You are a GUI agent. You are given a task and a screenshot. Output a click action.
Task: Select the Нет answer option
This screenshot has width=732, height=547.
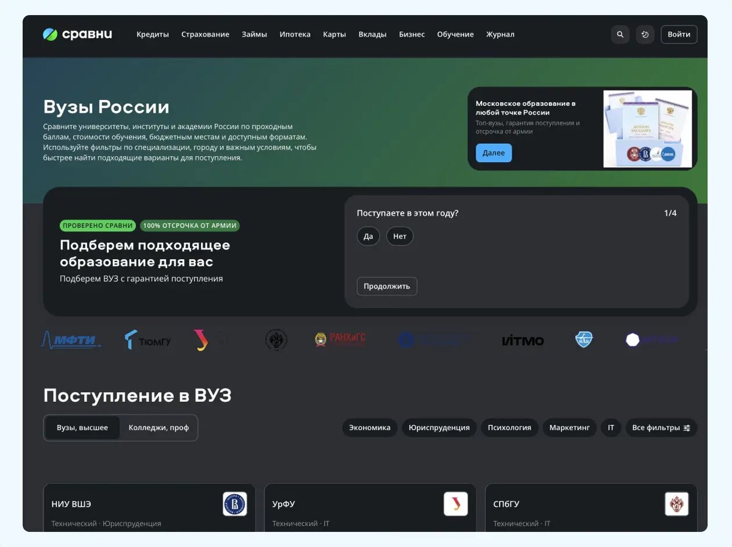[x=400, y=236]
